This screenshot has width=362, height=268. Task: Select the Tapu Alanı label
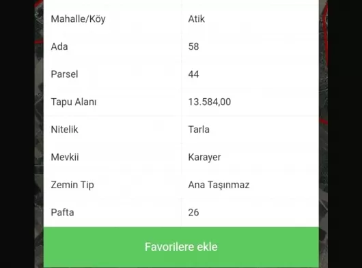tap(74, 102)
